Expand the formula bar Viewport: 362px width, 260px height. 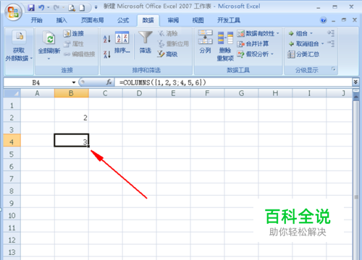pos(355,82)
